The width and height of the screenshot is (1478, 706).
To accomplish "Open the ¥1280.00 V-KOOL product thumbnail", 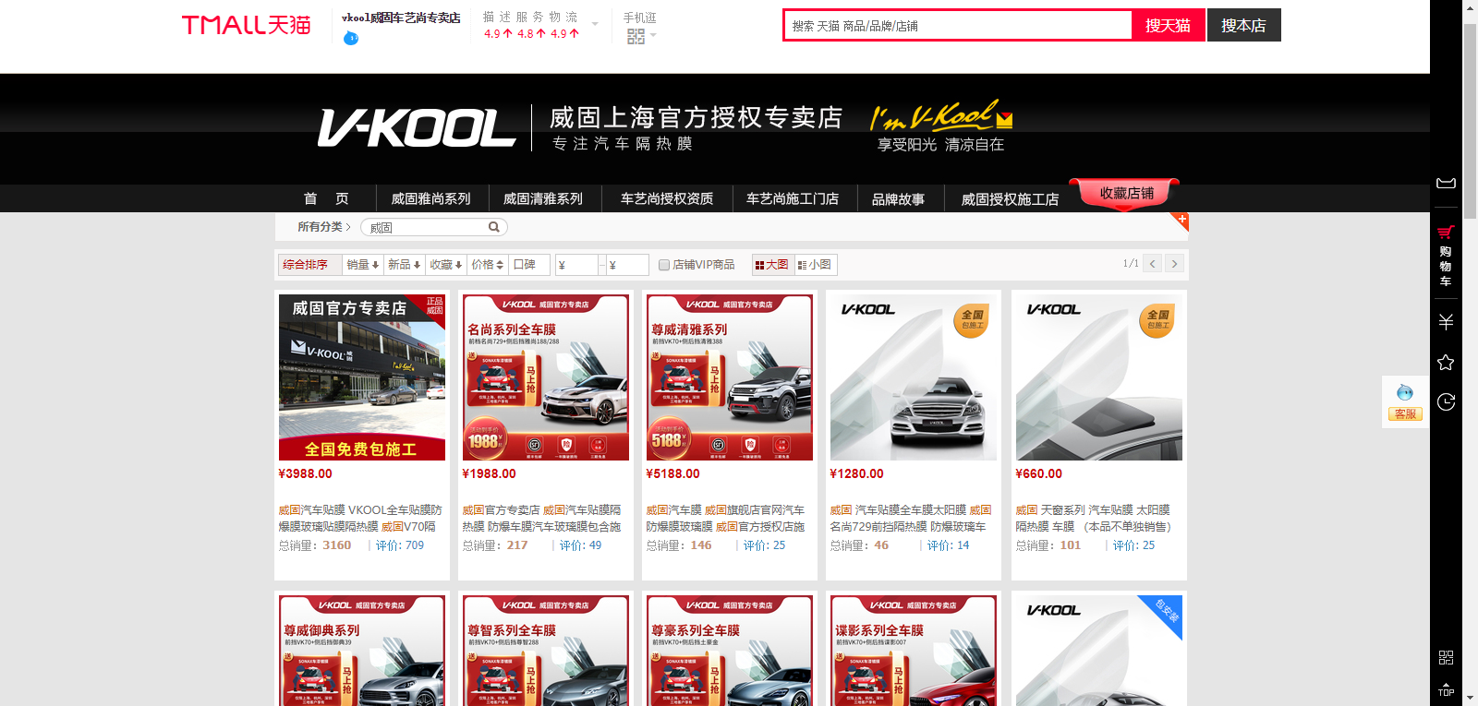I will click(913, 377).
